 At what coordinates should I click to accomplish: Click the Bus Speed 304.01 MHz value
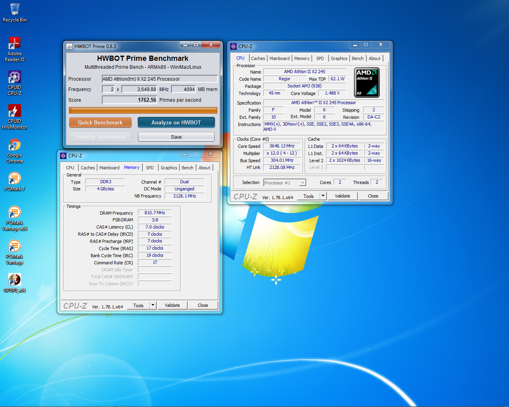282,160
